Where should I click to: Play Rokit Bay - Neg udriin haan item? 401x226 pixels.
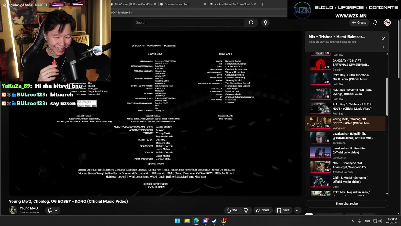coord(346,193)
